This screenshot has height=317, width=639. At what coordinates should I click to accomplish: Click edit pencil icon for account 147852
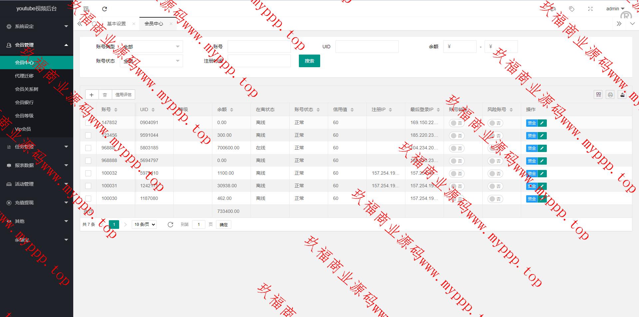coord(542,123)
